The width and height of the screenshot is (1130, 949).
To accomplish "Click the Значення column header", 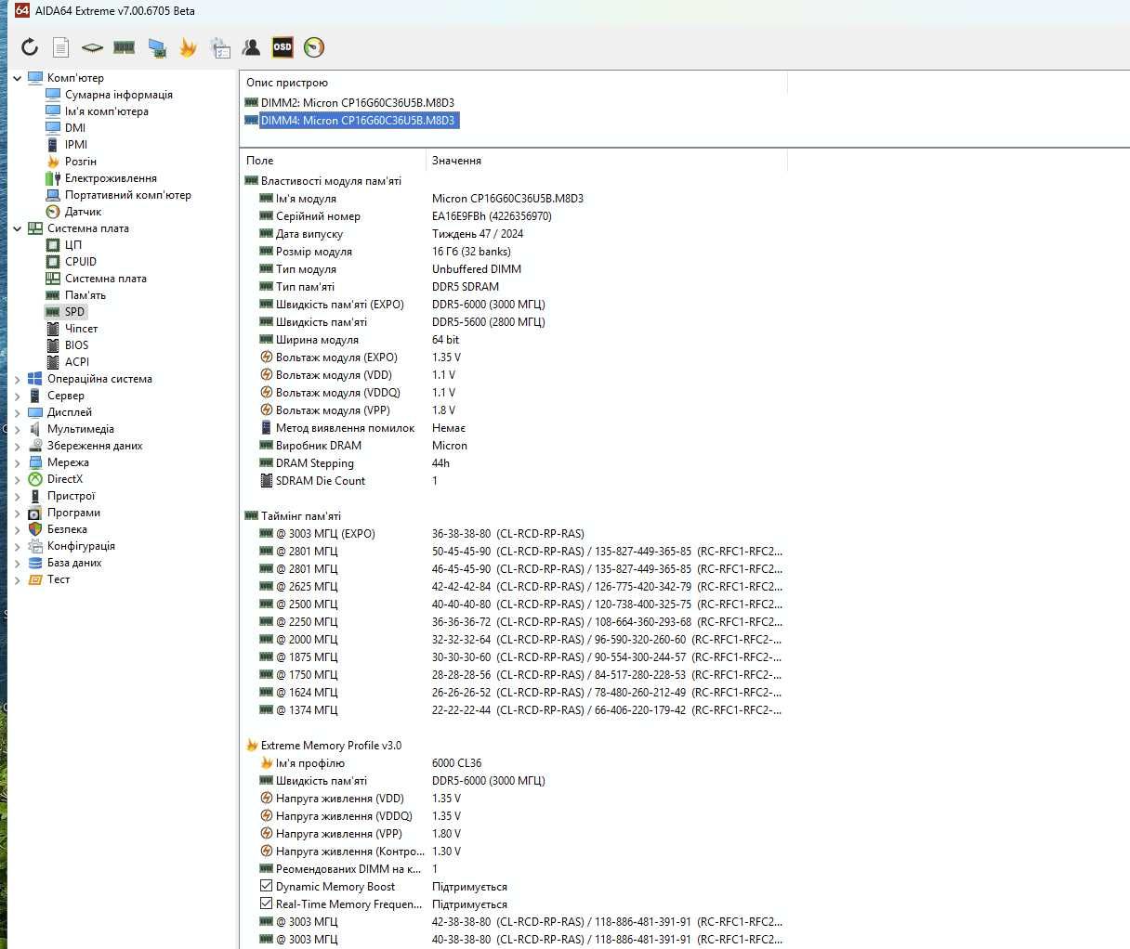I will click(607, 161).
